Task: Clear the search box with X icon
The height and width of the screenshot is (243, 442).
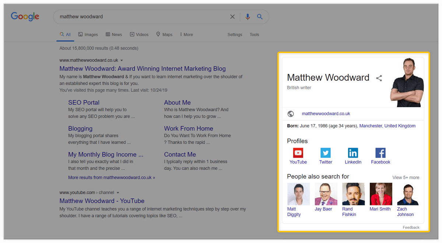Action: coord(232,17)
